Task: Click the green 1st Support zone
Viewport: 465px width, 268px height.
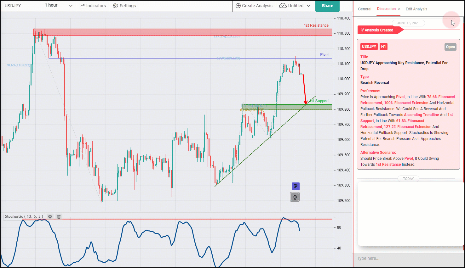Action: (x=287, y=107)
